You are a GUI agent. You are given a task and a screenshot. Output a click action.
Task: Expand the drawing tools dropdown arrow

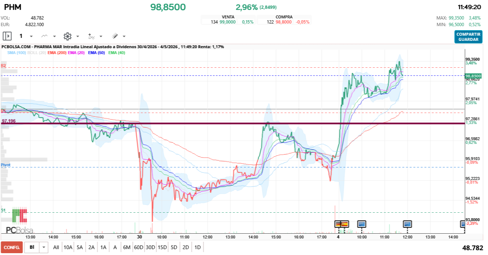(124, 36)
